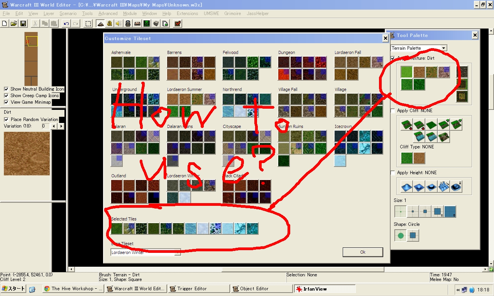
Task: Open the Extensions menu
Action: tap(187, 13)
